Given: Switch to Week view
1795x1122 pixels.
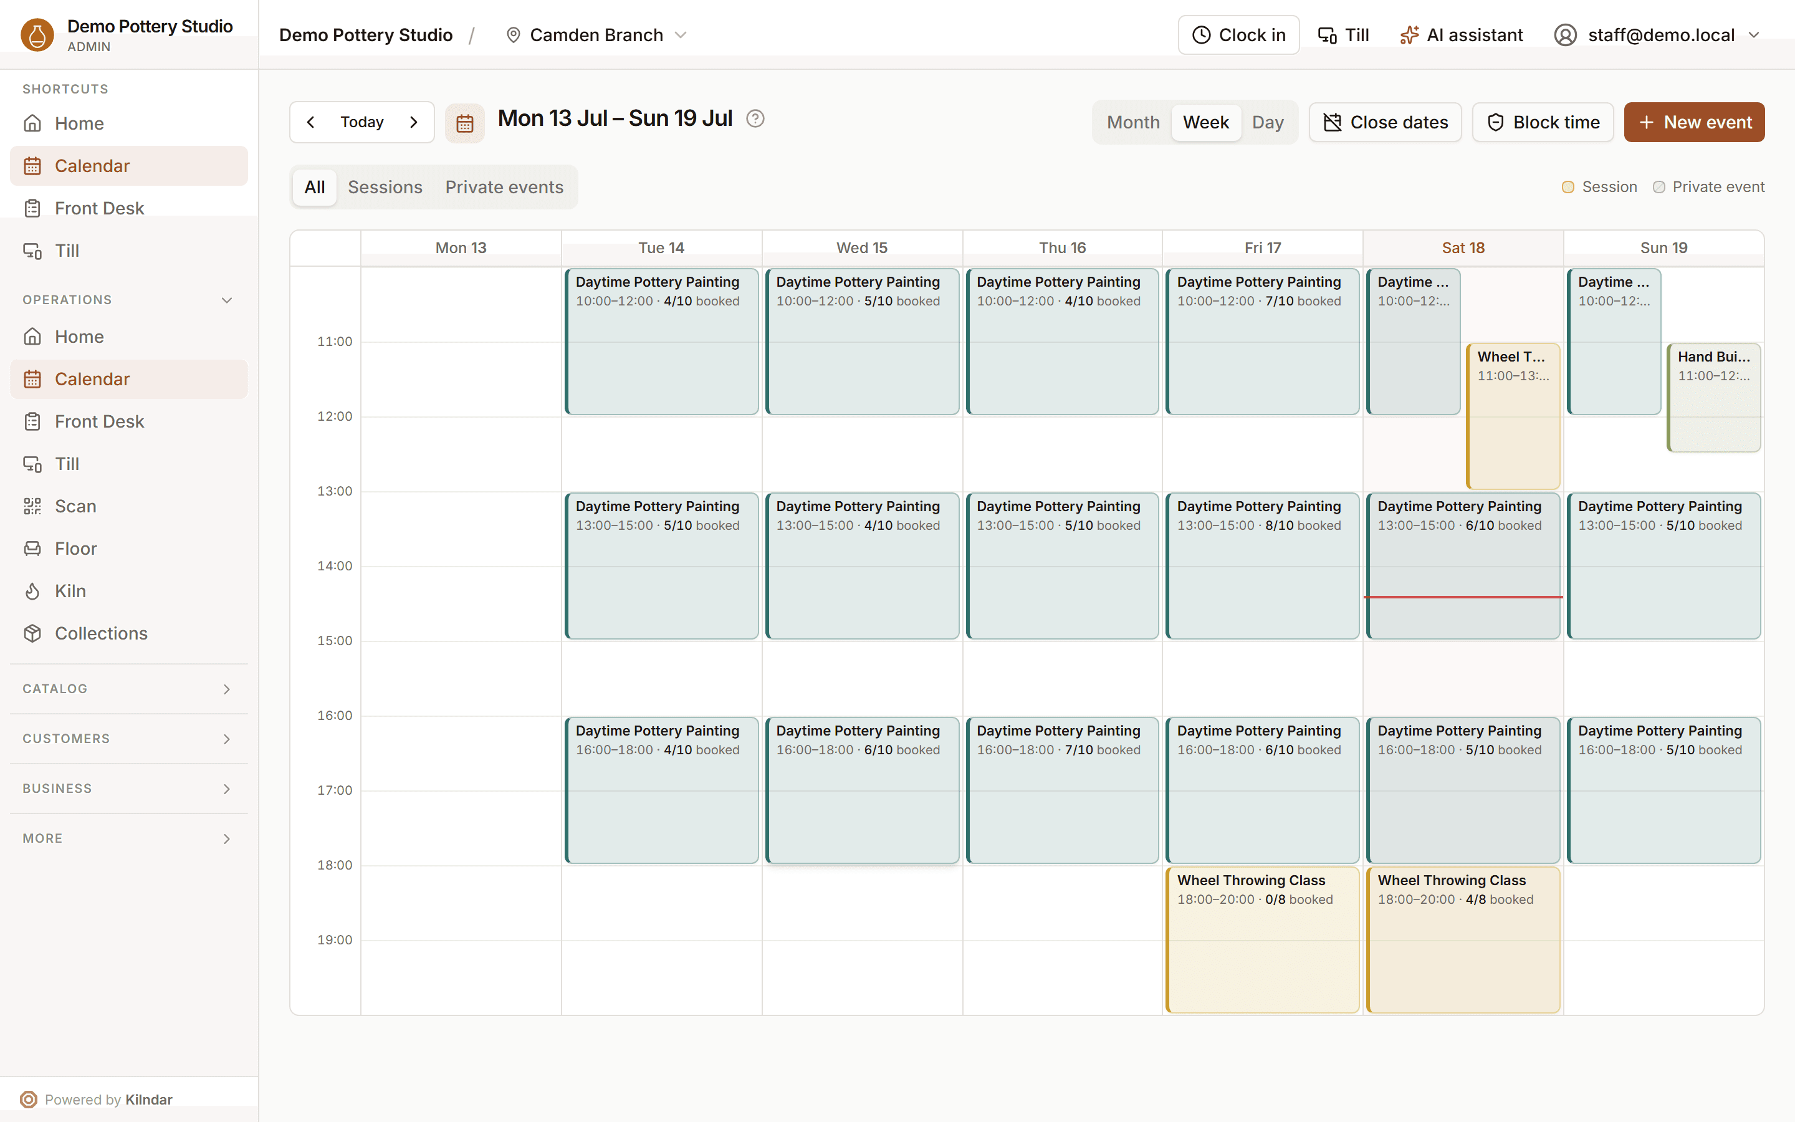Looking at the screenshot, I should coord(1205,122).
